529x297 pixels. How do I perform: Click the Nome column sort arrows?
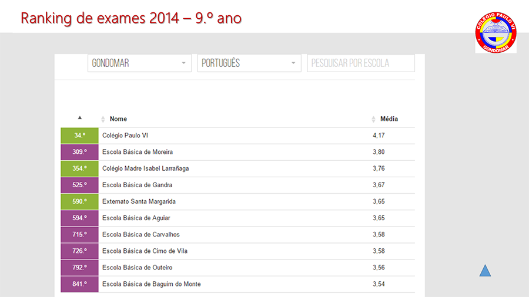103,119
